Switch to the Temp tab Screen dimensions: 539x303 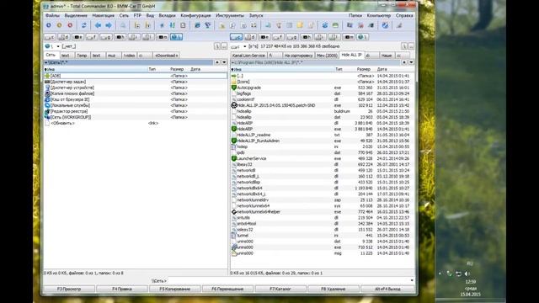(82, 56)
